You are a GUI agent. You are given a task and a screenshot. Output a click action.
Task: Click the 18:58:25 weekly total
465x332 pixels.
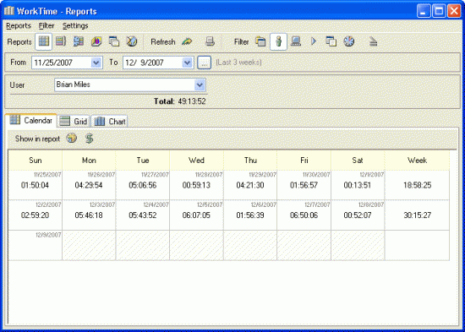[418, 185]
